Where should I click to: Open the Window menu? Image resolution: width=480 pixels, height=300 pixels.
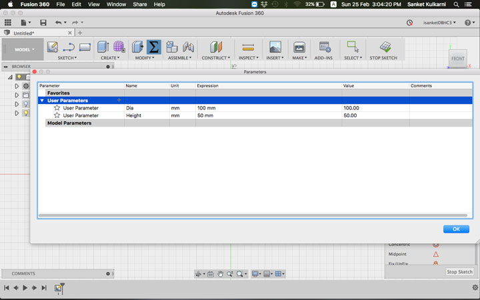pos(116,4)
